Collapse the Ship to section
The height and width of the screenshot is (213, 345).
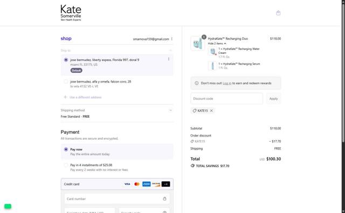point(170,50)
